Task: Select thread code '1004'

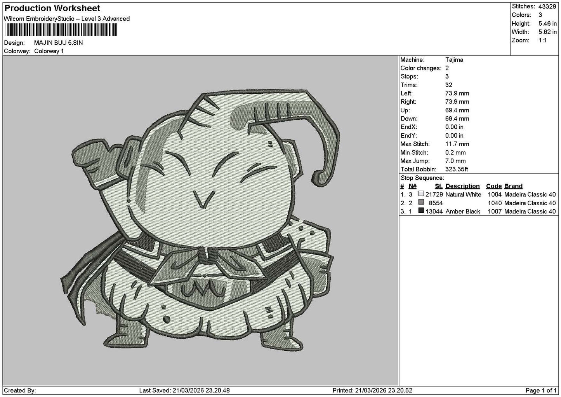Action: tap(495, 195)
